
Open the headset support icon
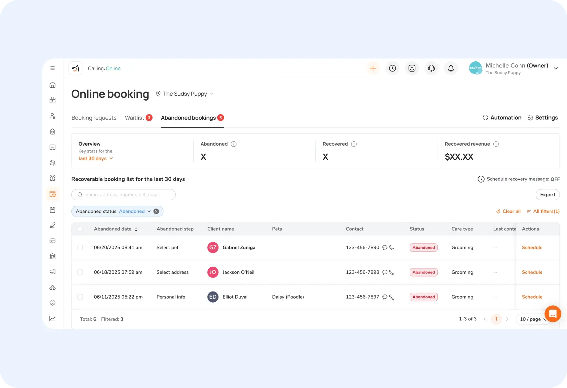[x=431, y=68]
